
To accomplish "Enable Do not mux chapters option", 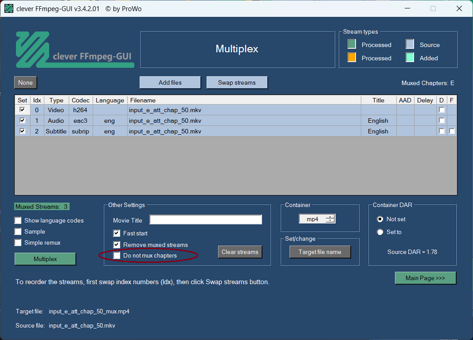I will pos(117,256).
